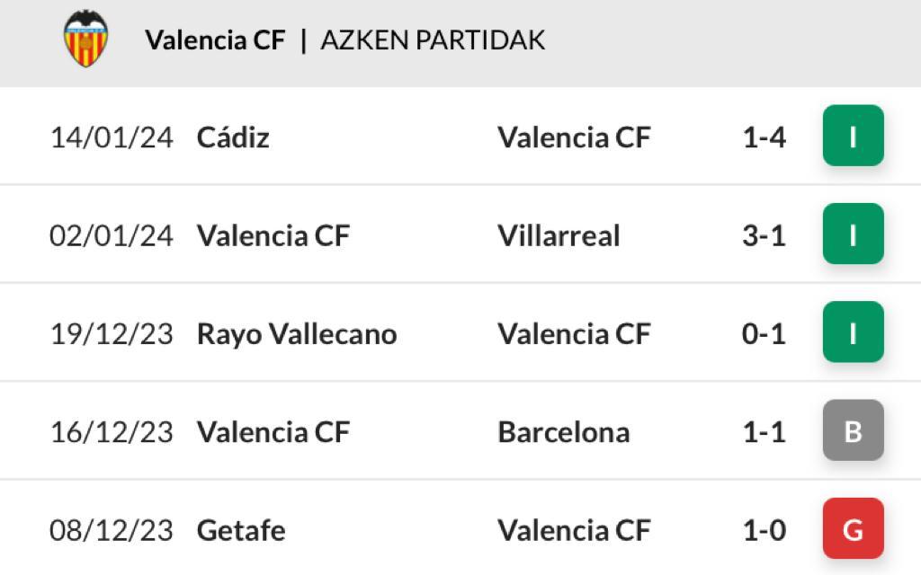Open Cádiz team from 14/01/24 match
The width and height of the screenshot is (921, 575).
pos(233,137)
